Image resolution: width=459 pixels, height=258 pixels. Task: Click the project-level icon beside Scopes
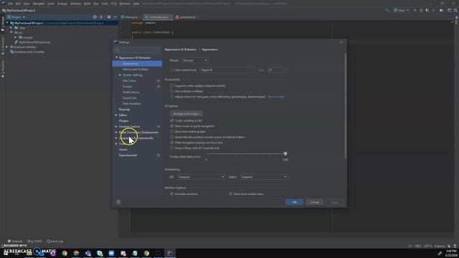[158, 87]
